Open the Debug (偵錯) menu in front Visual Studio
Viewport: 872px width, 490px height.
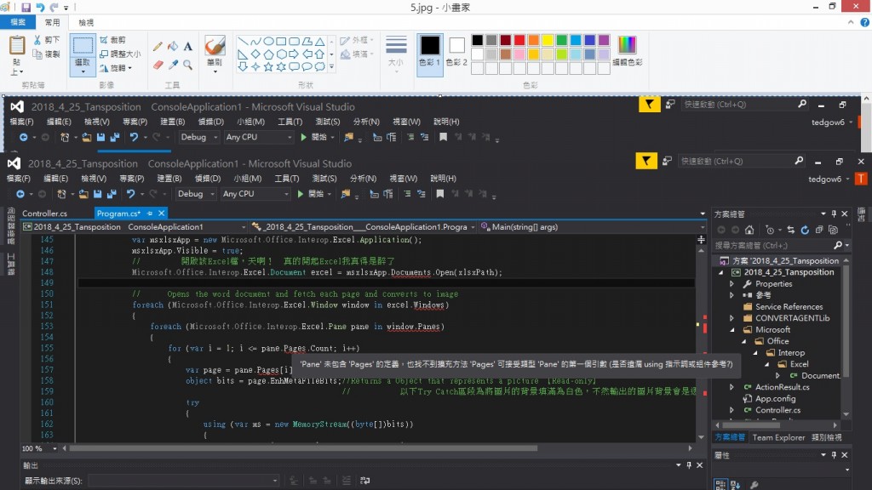point(208,179)
